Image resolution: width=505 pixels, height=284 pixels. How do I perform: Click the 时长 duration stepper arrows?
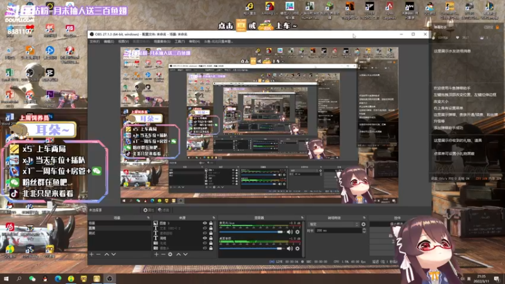[364, 230]
